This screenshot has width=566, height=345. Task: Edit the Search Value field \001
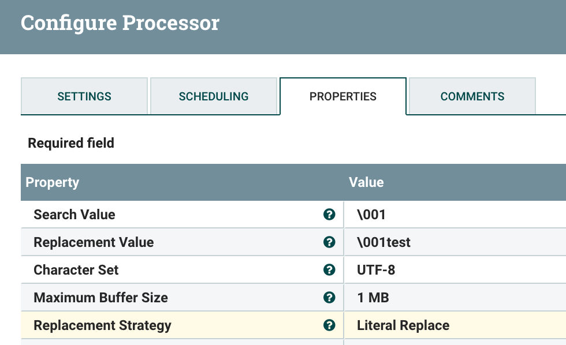371,215
